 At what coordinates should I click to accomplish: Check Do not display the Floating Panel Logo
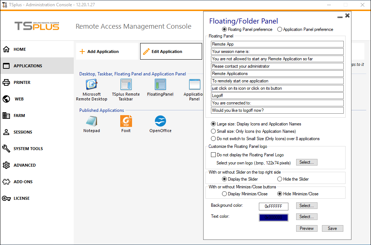click(x=213, y=155)
